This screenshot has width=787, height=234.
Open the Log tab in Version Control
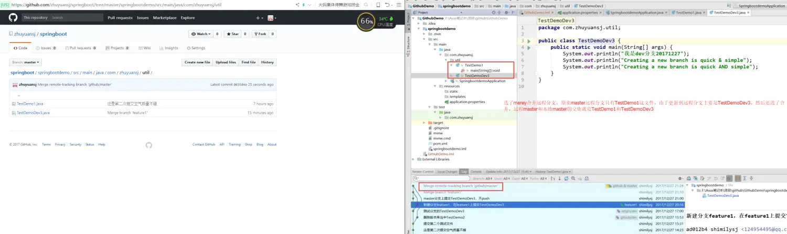tap(464, 171)
